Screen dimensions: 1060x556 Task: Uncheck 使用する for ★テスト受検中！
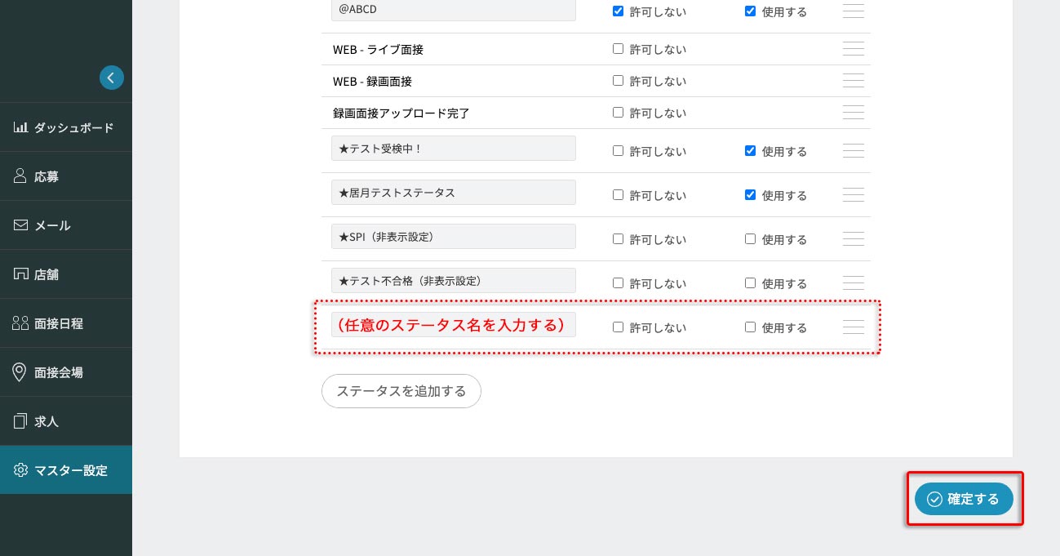(750, 151)
